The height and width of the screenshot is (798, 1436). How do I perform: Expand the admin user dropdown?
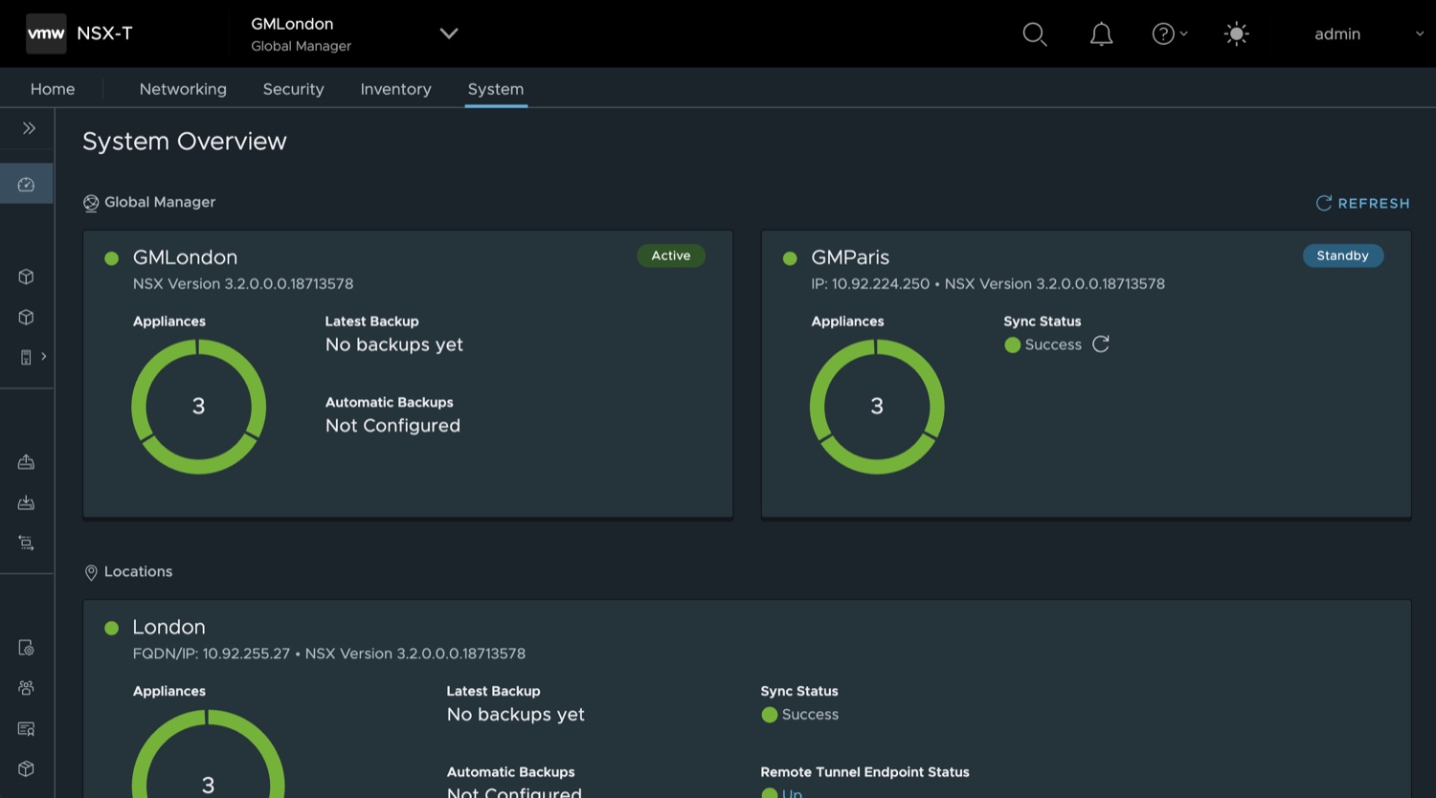pos(1368,34)
